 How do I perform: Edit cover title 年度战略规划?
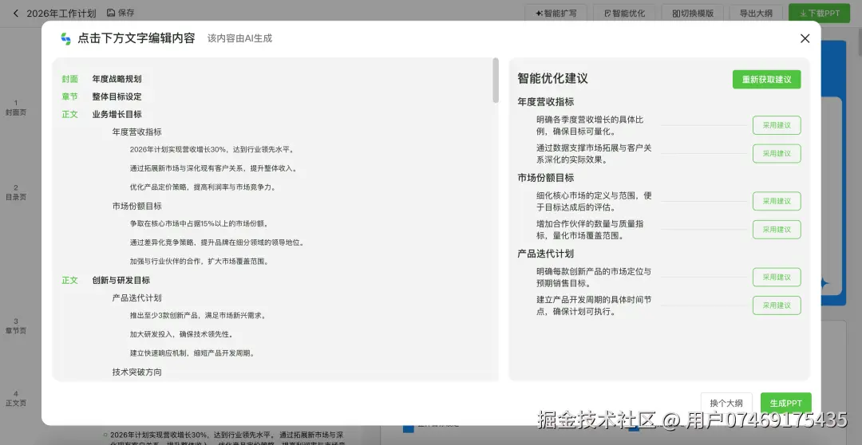[x=117, y=79]
